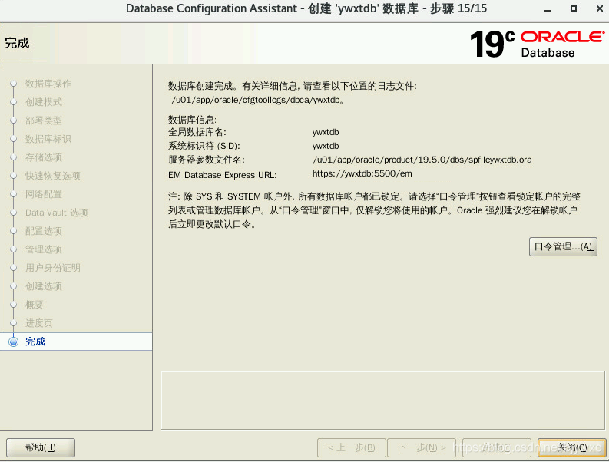Click the 全局数据库名 label

(x=197, y=132)
